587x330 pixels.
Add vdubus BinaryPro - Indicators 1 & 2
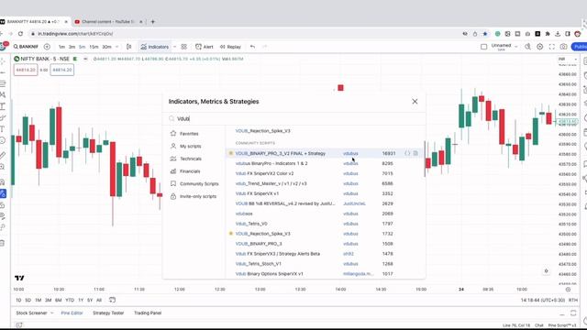[271, 163]
